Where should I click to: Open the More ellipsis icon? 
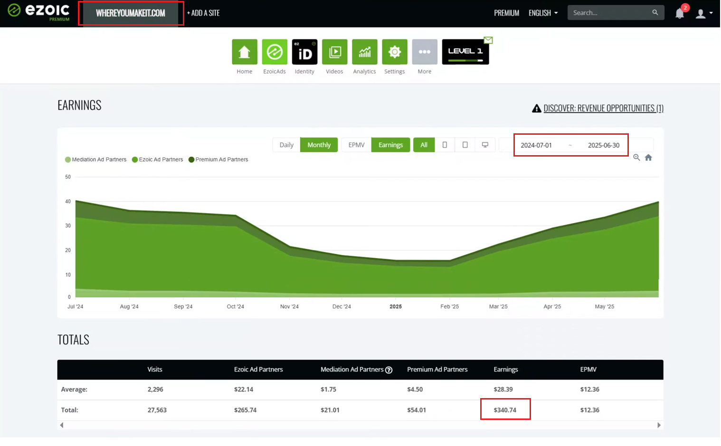coord(425,52)
